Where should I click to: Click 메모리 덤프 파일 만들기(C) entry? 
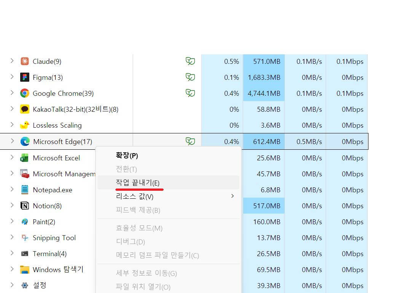pyautogui.click(x=168, y=255)
